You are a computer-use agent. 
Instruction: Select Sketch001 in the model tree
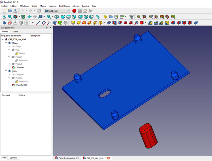tap(23, 60)
